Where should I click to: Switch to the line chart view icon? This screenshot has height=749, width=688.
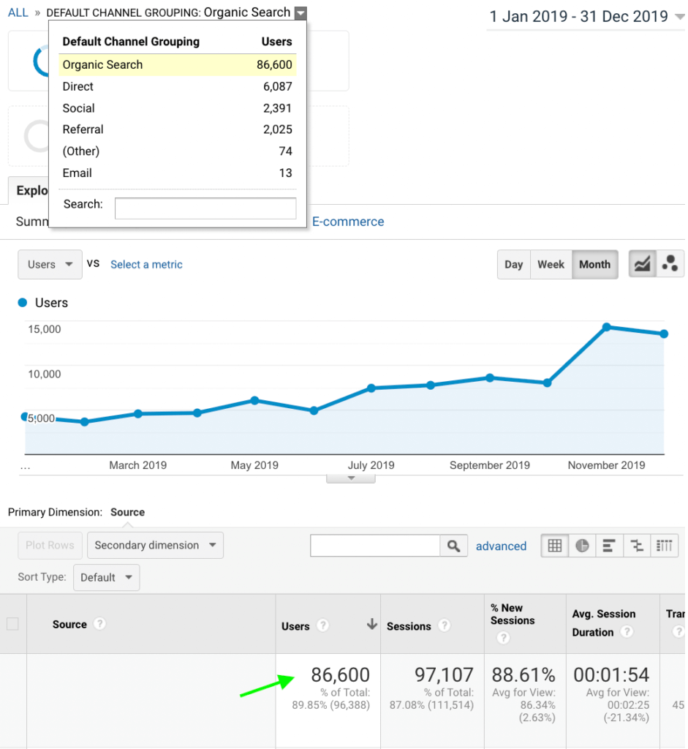[642, 265]
